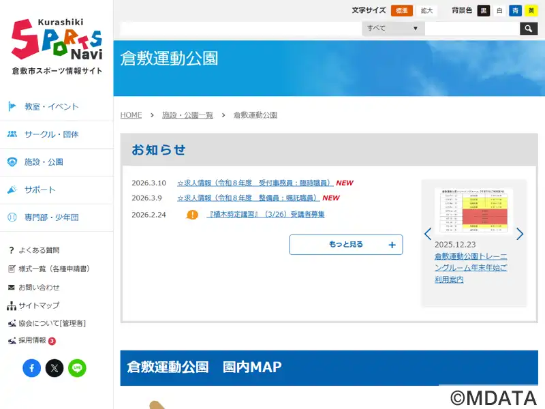The width and height of the screenshot is (545, 409).
Task: Expand the もっと見る news list
Action: tap(345, 245)
